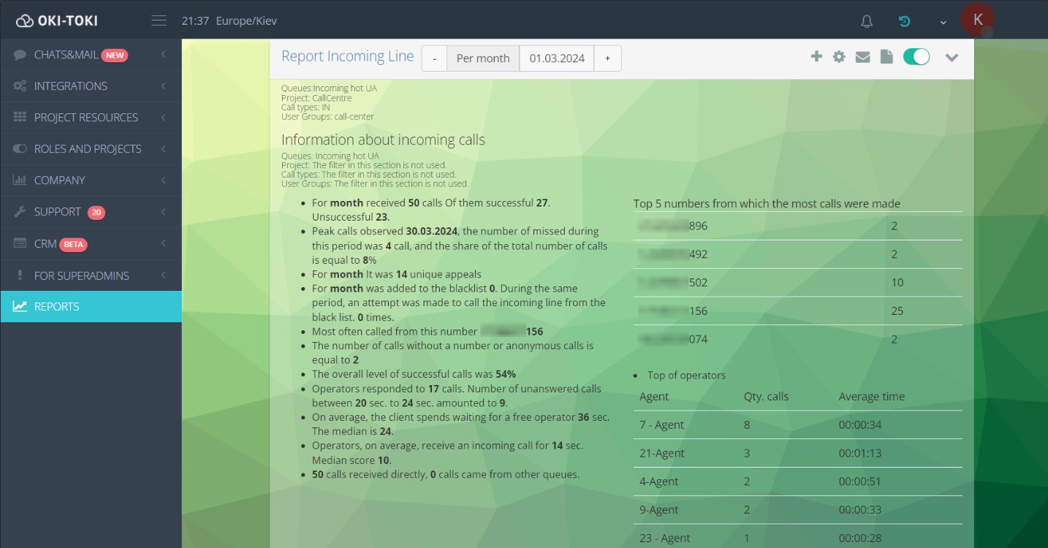
Task: Click the K user avatar
Action: click(977, 20)
